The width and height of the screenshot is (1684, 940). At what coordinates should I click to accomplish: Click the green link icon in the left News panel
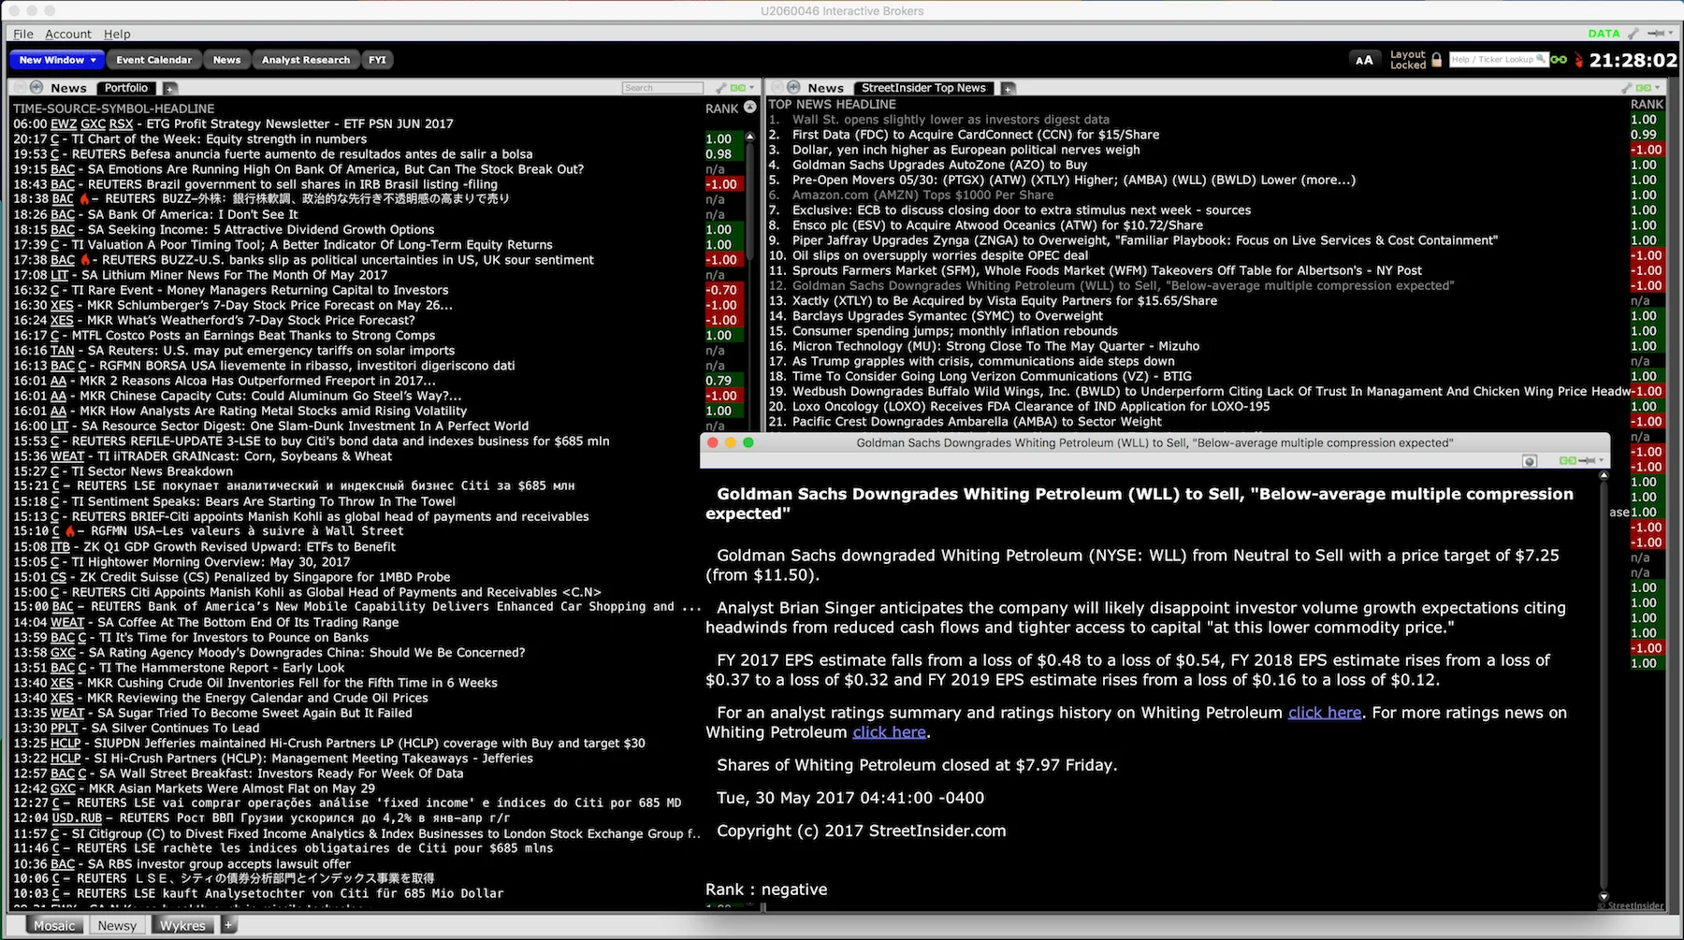point(737,88)
